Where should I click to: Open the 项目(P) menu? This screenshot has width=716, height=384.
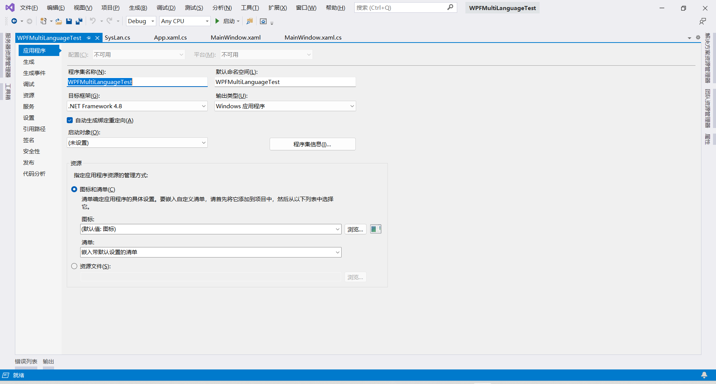pyautogui.click(x=110, y=8)
